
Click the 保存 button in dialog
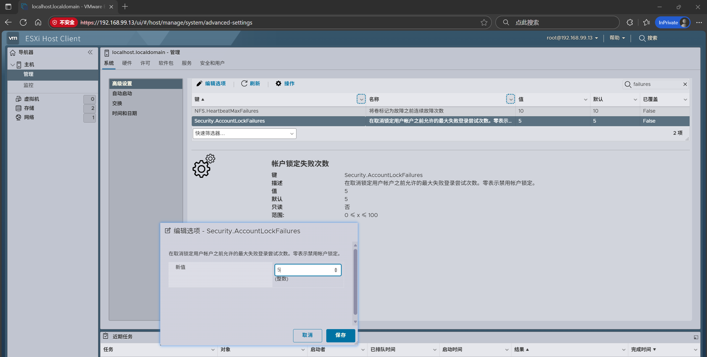(x=341, y=335)
